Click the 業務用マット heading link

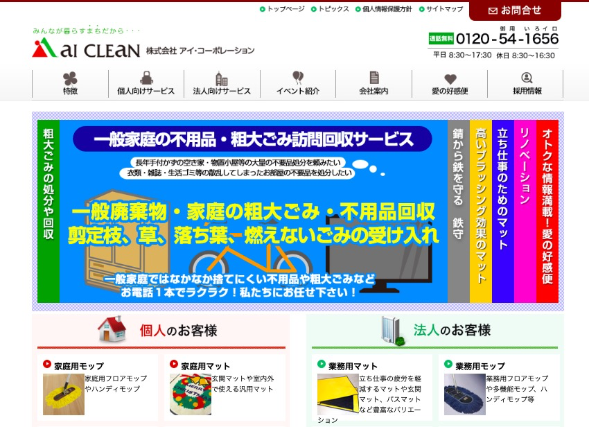coord(353,365)
